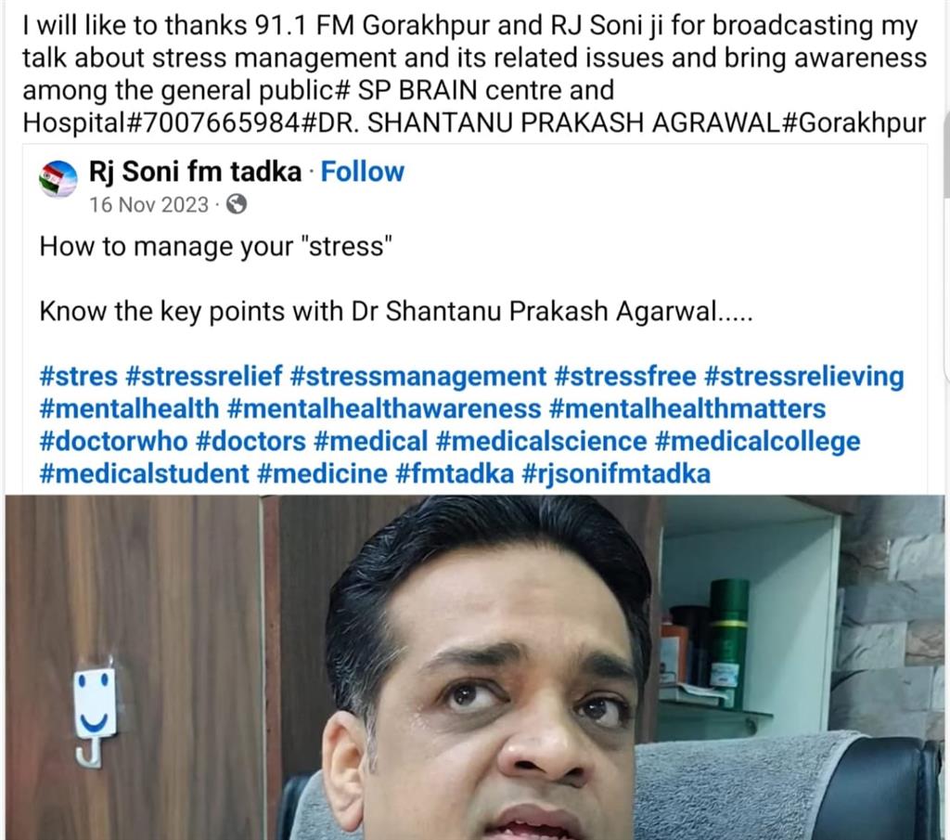950x840 pixels.
Task: Open the #medicalscience hashtag
Action: click(x=541, y=441)
